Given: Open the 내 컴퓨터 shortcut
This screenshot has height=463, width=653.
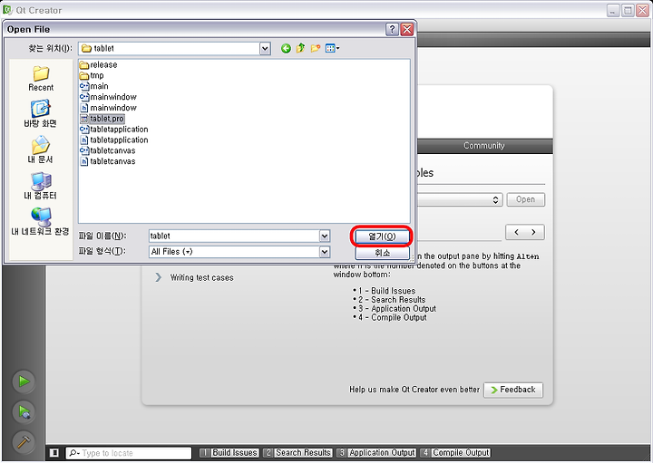Looking at the screenshot, I should (x=41, y=186).
